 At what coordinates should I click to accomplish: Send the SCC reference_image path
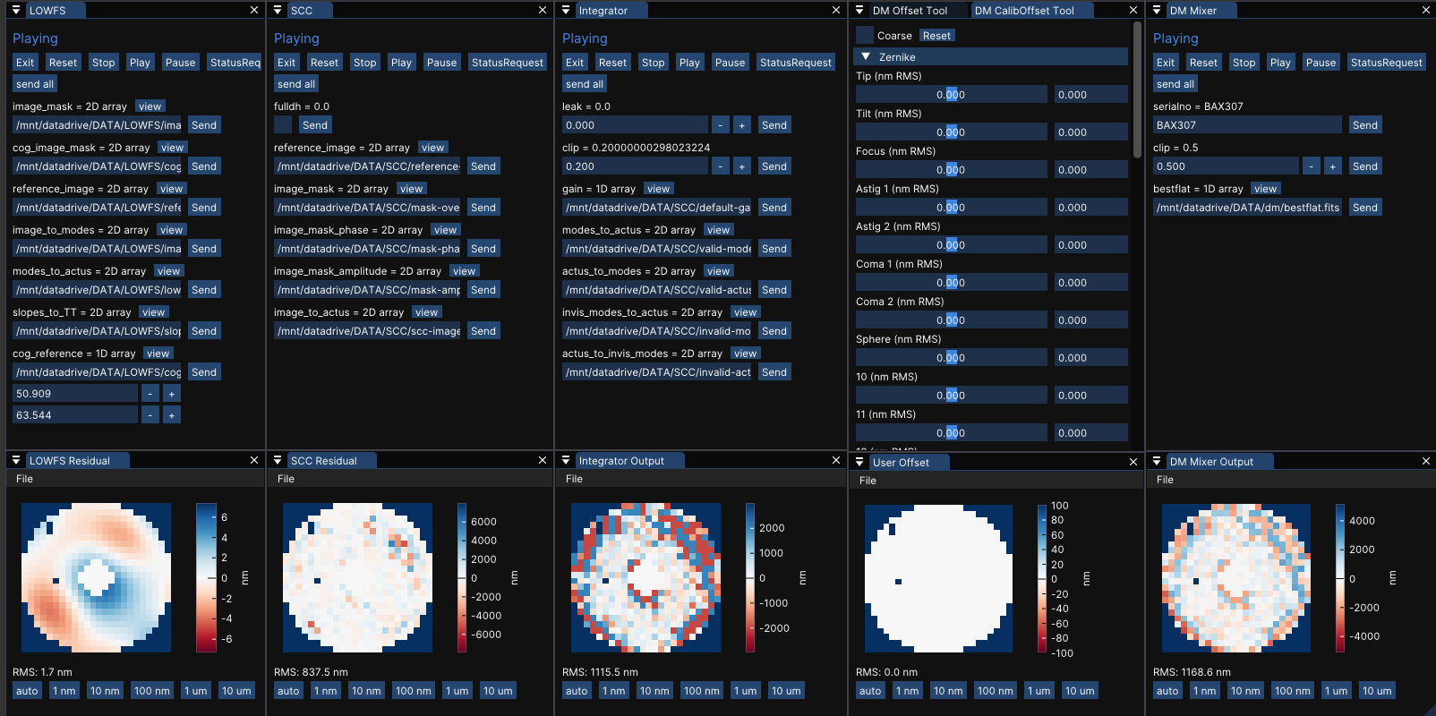coord(483,166)
